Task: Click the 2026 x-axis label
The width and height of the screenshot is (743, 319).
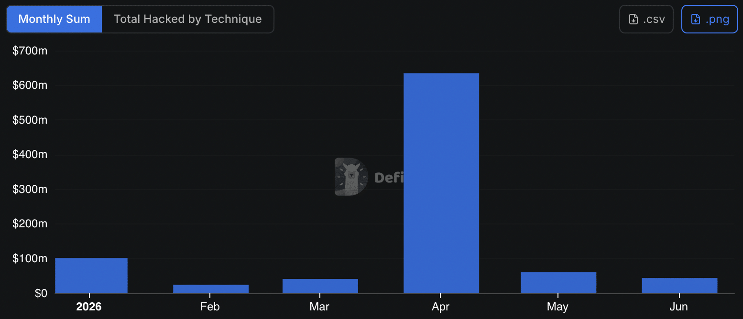Action: click(89, 307)
